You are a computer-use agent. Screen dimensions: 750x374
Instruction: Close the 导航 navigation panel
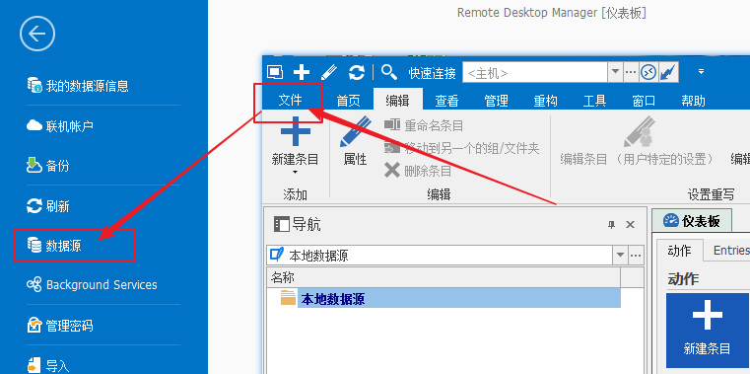631,225
